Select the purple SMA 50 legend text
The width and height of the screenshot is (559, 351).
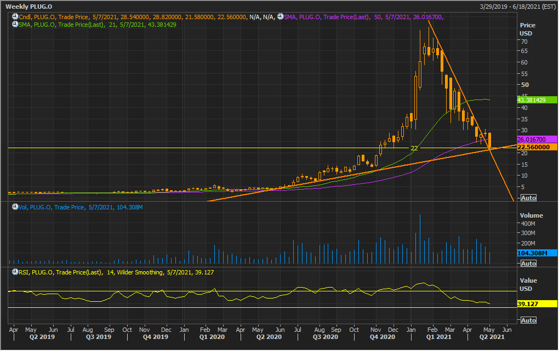(364, 17)
